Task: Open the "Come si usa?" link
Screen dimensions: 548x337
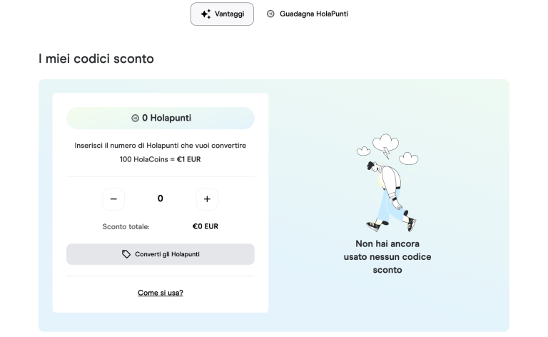Action: (161, 293)
